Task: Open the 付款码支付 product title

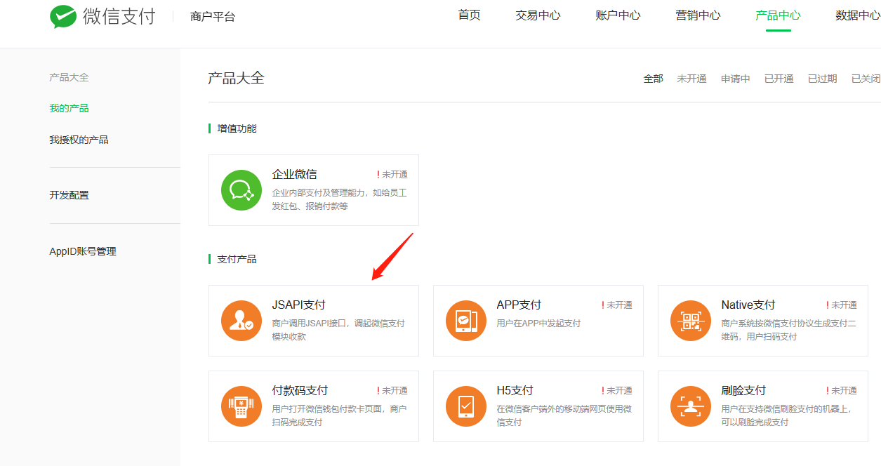Action: tap(300, 390)
